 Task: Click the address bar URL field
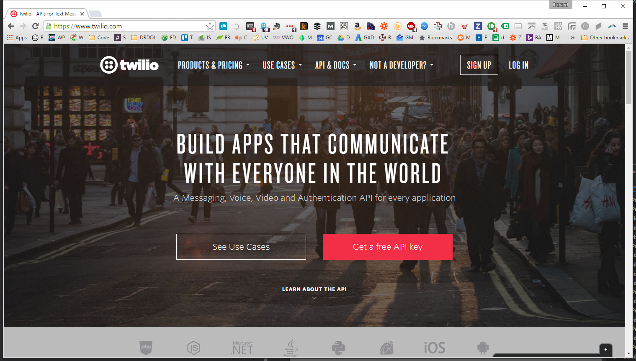[129, 26]
